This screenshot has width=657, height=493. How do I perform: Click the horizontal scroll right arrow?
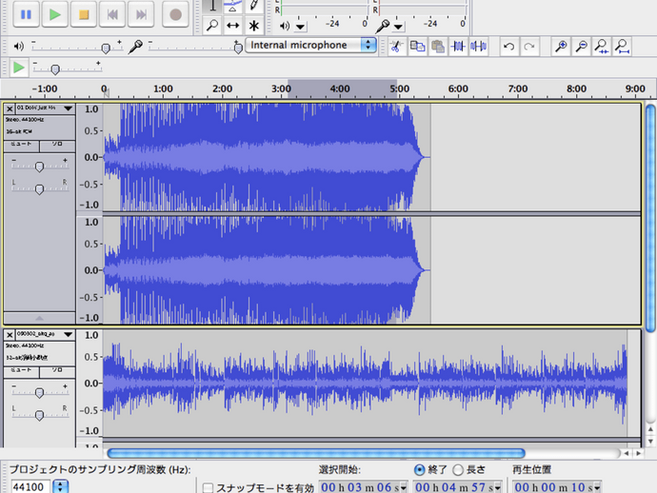pos(639,453)
